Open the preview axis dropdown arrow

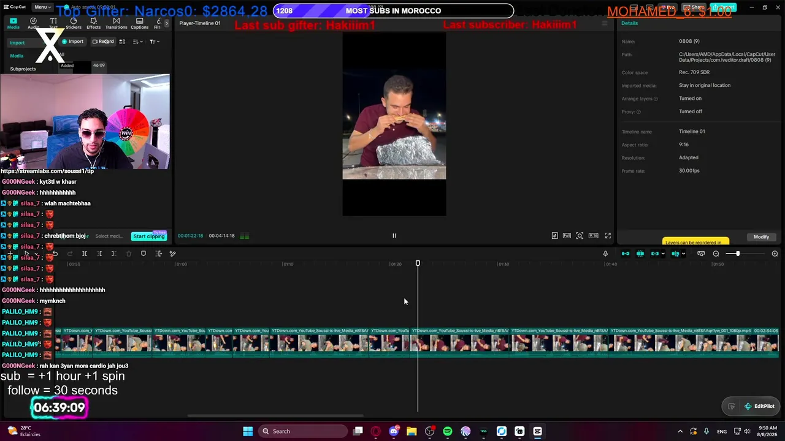(683, 254)
